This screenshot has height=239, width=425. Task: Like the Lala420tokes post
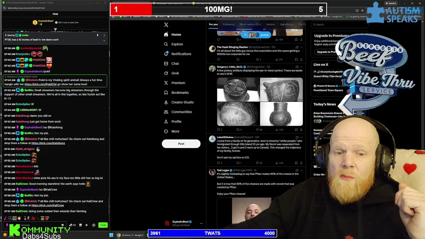[257, 163]
